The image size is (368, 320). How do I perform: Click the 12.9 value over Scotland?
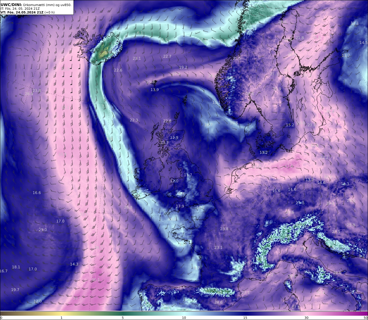point(174,138)
